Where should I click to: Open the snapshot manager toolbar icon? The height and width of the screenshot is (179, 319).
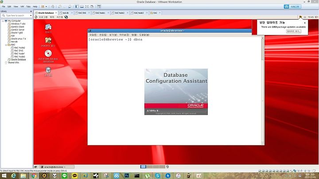[70, 7]
